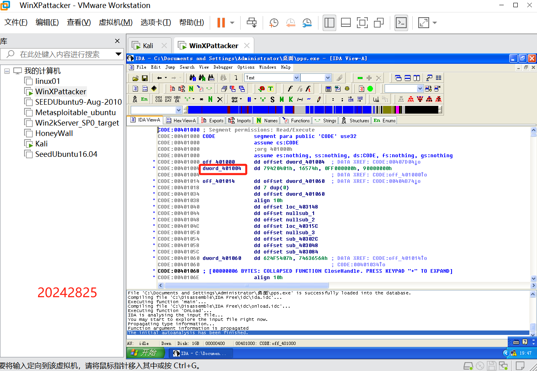Toggle the VMware console view button
Image resolution: width=537 pixels, height=371 pixels.
point(401,22)
